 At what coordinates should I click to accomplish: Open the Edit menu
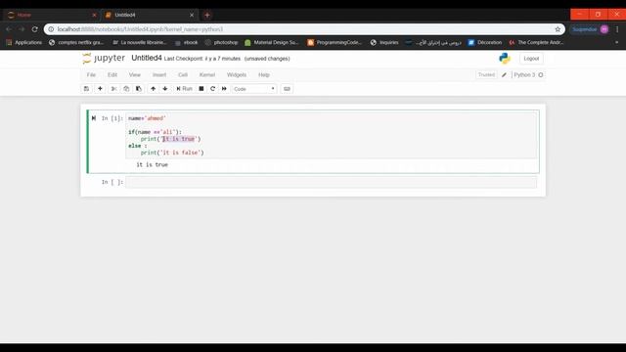112,74
